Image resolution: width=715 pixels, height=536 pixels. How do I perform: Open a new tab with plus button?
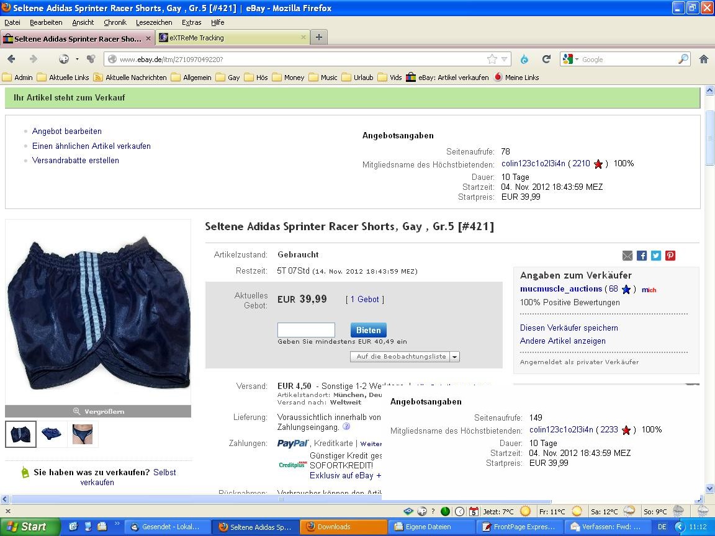click(x=318, y=37)
